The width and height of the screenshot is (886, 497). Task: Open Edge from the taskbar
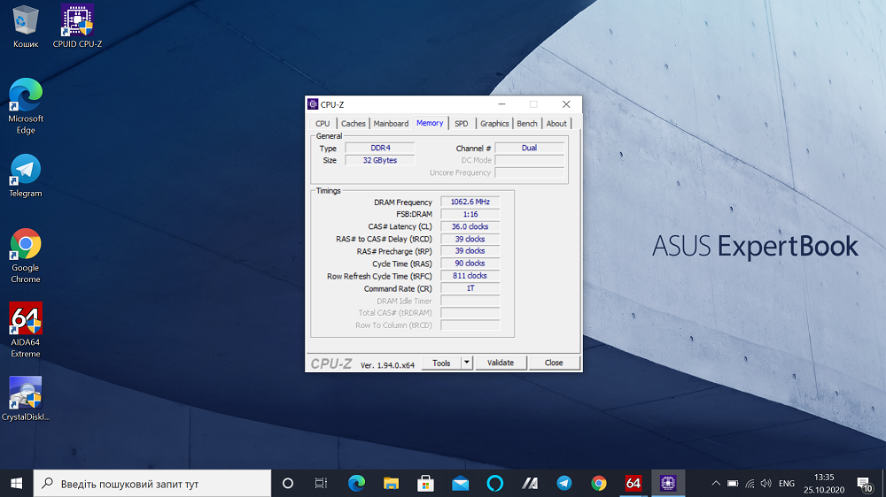[x=356, y=484]
